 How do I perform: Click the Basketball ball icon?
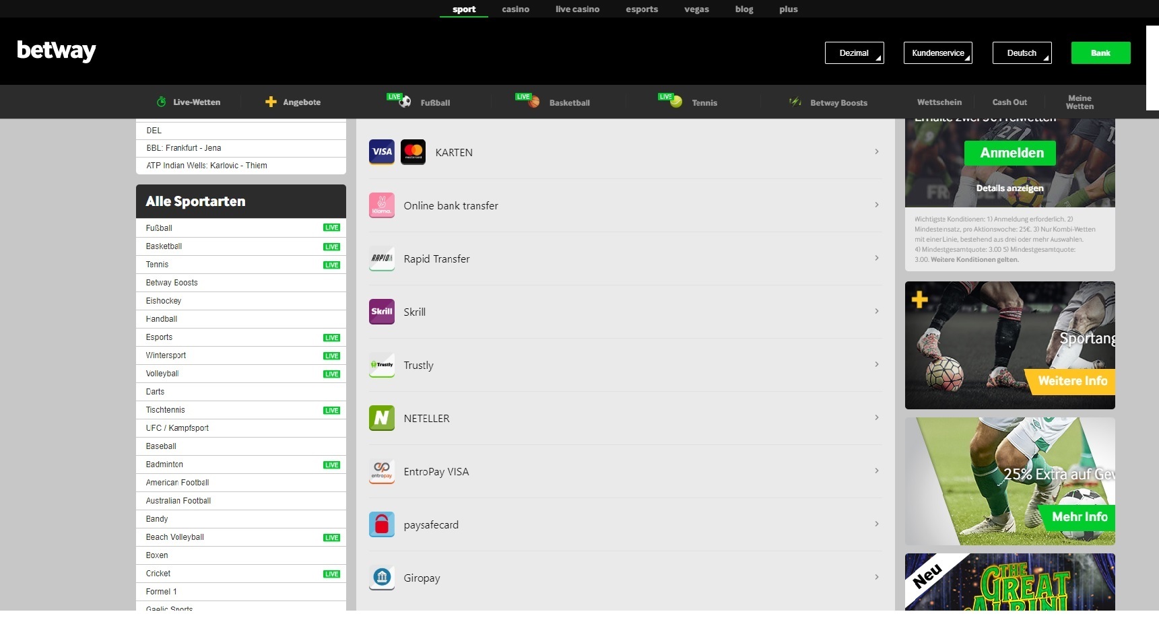click(x=534, y=102)
